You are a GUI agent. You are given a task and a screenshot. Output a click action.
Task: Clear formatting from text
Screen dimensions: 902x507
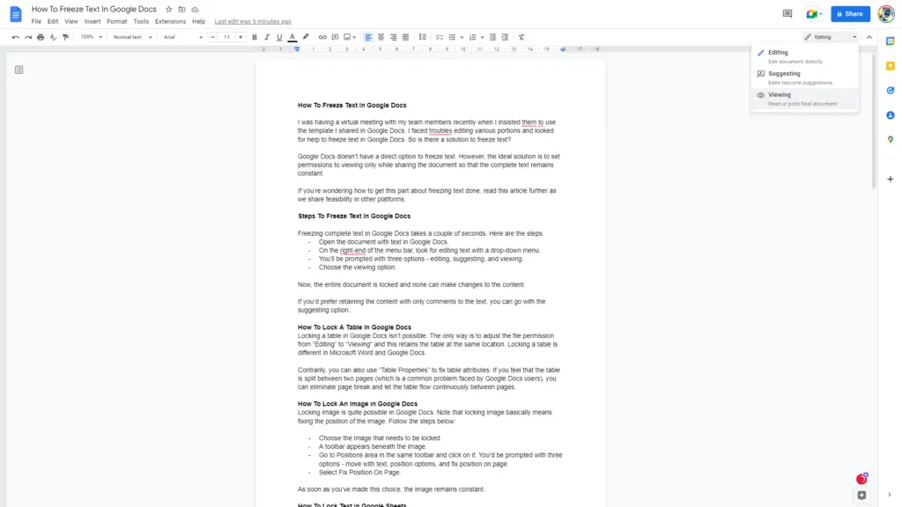521,37
